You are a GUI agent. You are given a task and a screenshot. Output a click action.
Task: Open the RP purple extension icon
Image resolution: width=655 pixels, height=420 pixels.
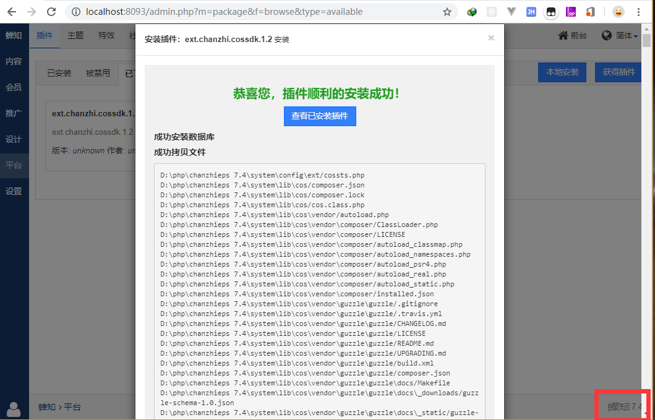click(571, 12)
